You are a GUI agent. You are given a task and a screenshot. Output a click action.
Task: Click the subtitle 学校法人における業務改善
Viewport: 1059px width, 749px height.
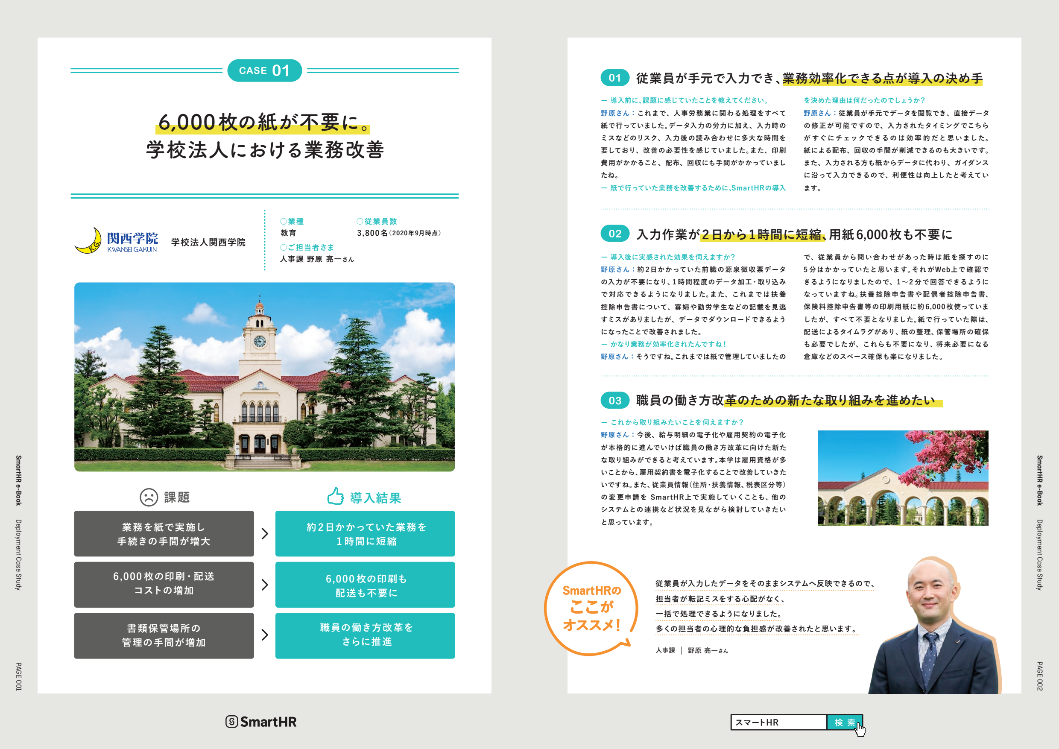coord(265,150)
